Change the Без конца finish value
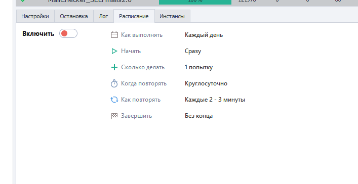 pos(198,116)
